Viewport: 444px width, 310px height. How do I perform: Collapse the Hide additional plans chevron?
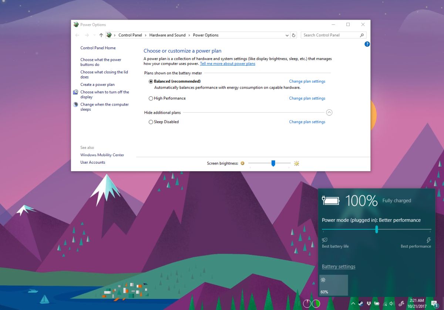pos(329,113)
